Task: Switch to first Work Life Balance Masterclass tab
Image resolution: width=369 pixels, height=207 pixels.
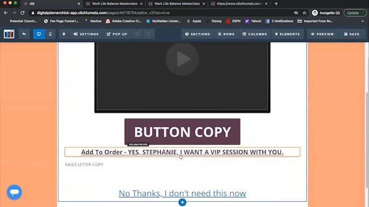Action: tap(114, 4)
